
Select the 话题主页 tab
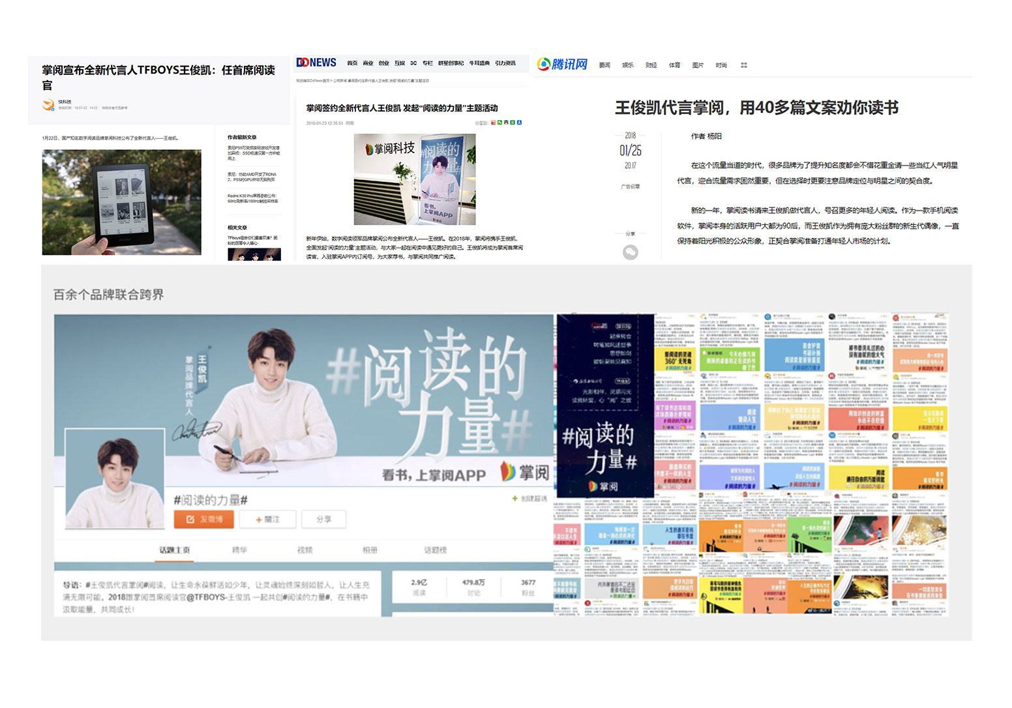pyautogui.click(x=175, y=550)
